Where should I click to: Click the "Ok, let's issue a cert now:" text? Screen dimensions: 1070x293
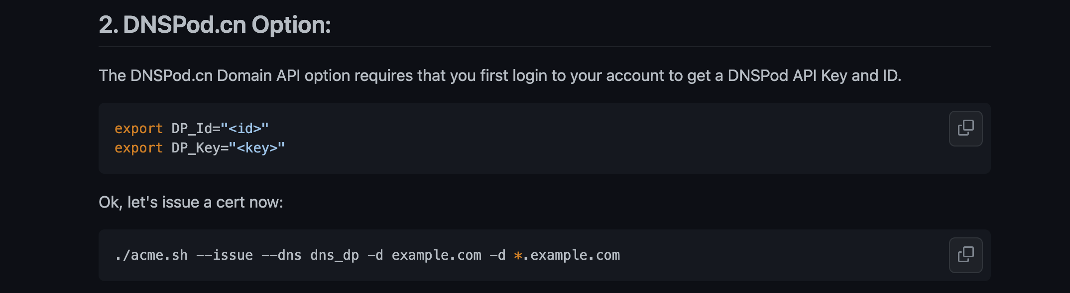click(x=191, y=202)
